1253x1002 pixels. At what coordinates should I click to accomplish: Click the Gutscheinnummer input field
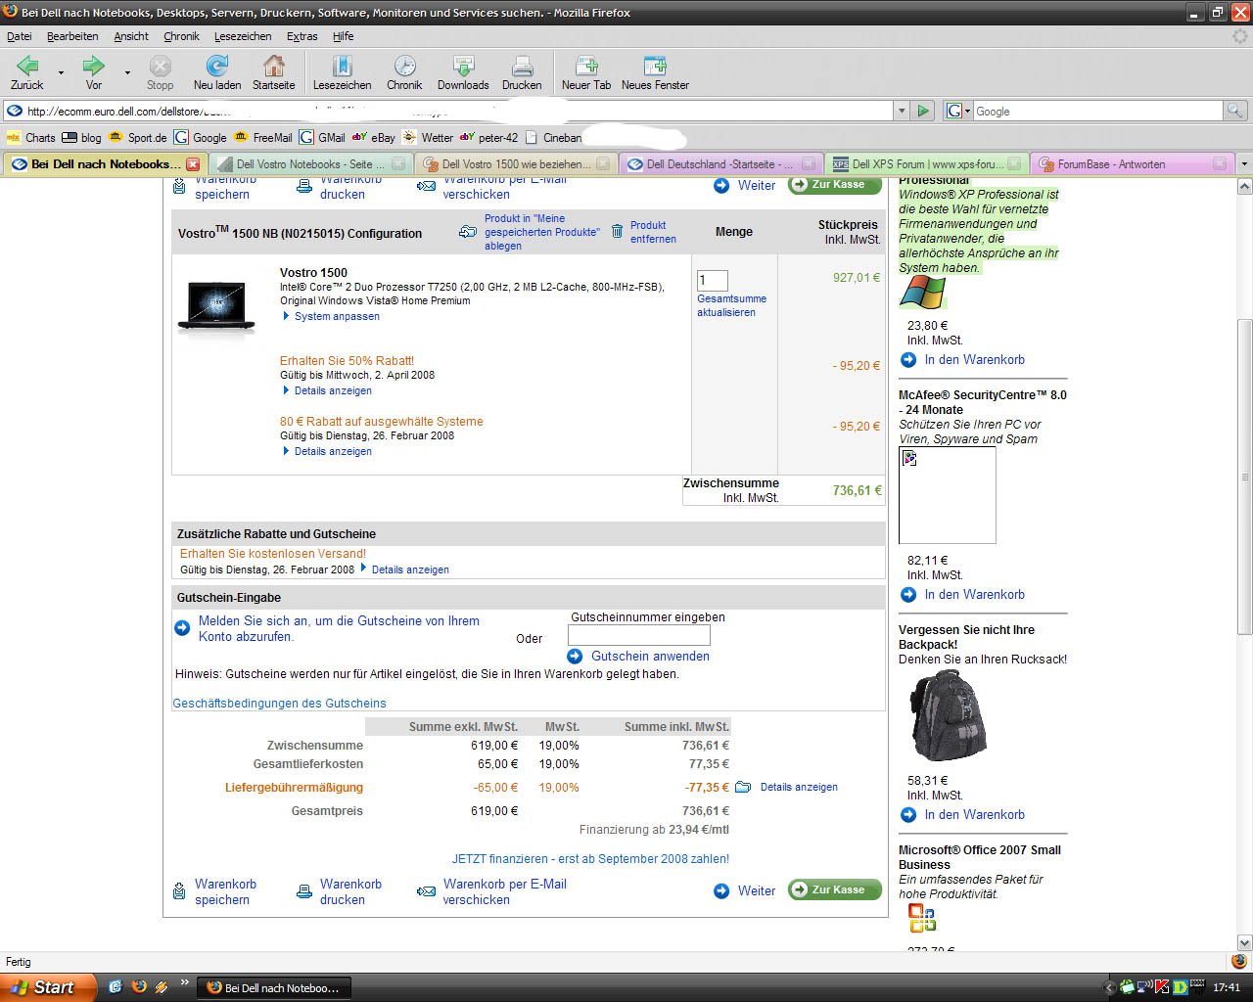pos(638,635)
